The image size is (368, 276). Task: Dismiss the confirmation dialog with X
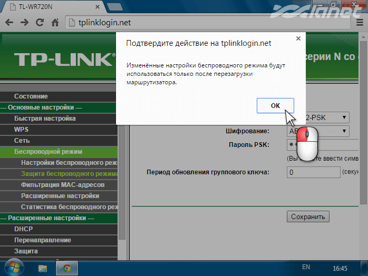298,38
